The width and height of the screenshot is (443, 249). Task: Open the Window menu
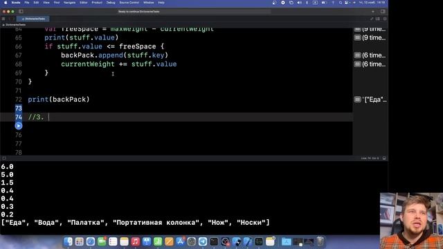coord(149,3)
